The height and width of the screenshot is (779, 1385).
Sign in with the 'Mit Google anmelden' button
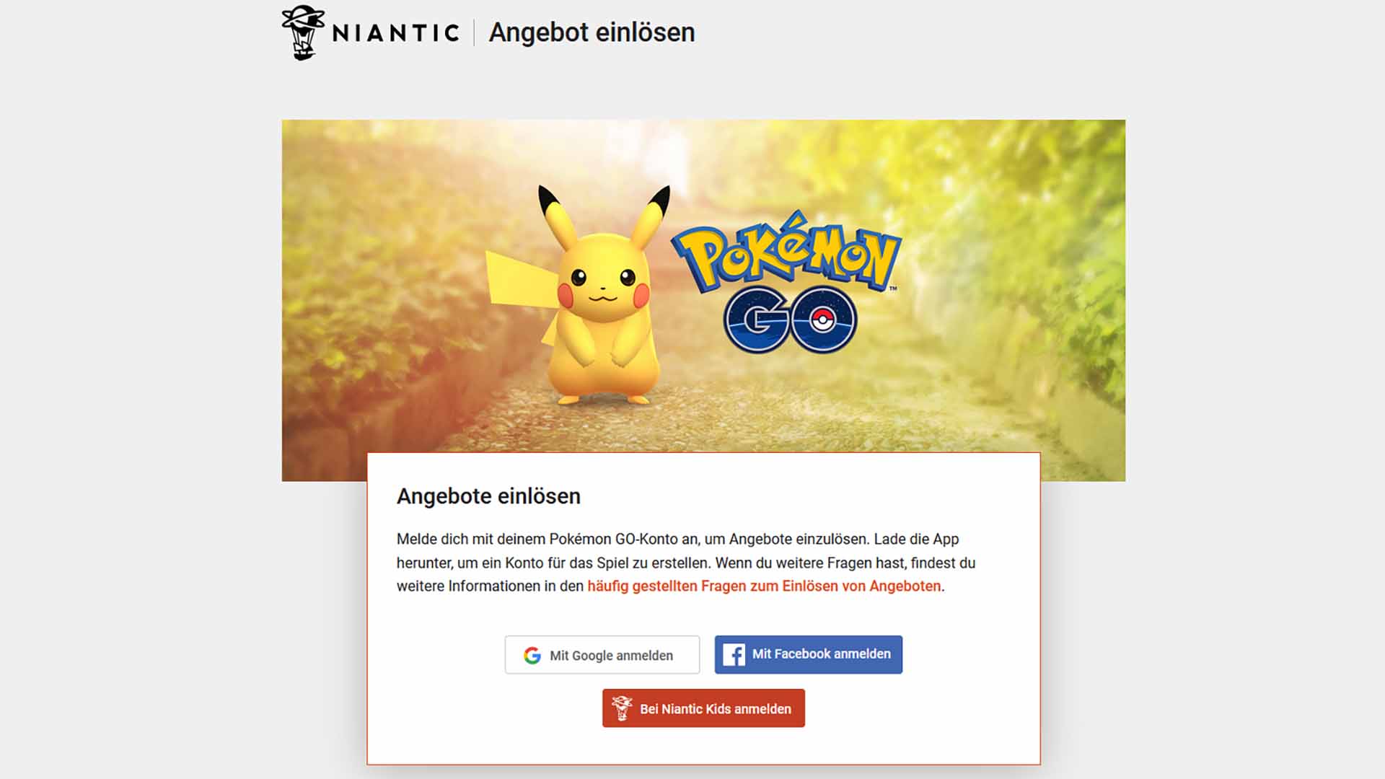602,655
